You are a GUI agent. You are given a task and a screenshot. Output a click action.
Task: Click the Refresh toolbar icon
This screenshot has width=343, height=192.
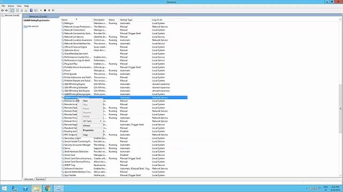click(21, 10)
